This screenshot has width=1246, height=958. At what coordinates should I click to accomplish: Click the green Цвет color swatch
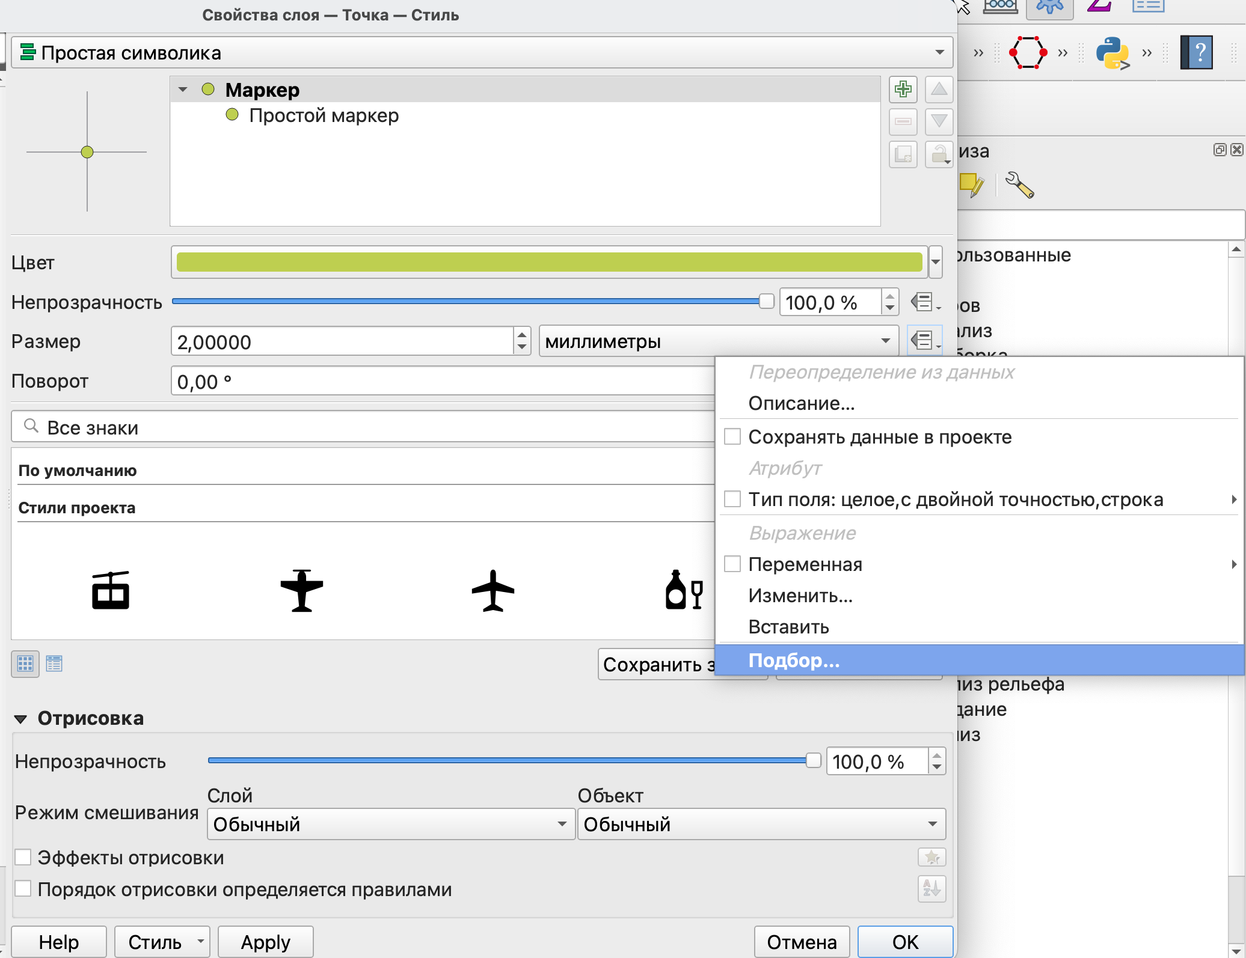coord(549,262)
